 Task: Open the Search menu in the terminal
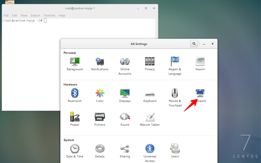[35, 15]
